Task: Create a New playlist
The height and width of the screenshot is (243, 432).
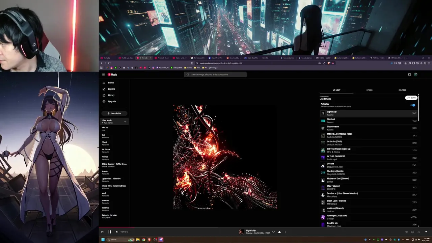Action: point(114,113)
